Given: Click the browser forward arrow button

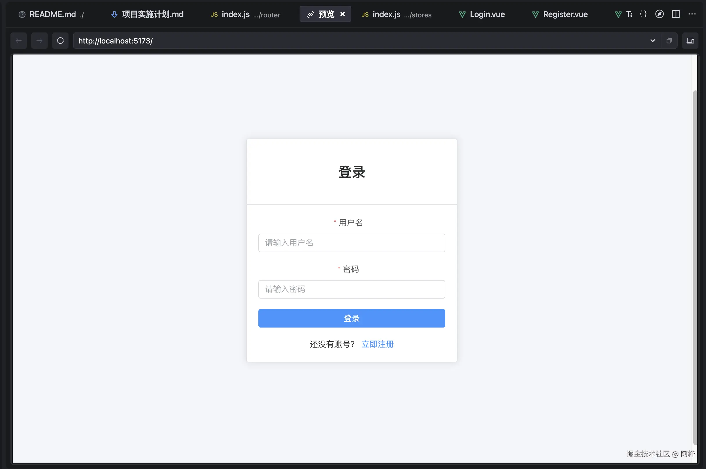Looking at the screenshot, I should tap(39, 41).
